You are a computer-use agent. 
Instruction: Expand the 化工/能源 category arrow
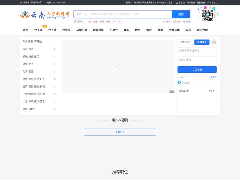(54, 71)
